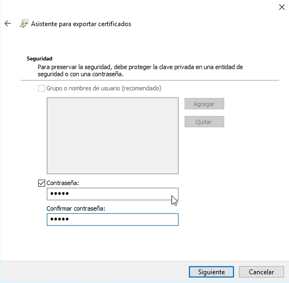Abort the export with Cancelar

click(x=261, y=272)
